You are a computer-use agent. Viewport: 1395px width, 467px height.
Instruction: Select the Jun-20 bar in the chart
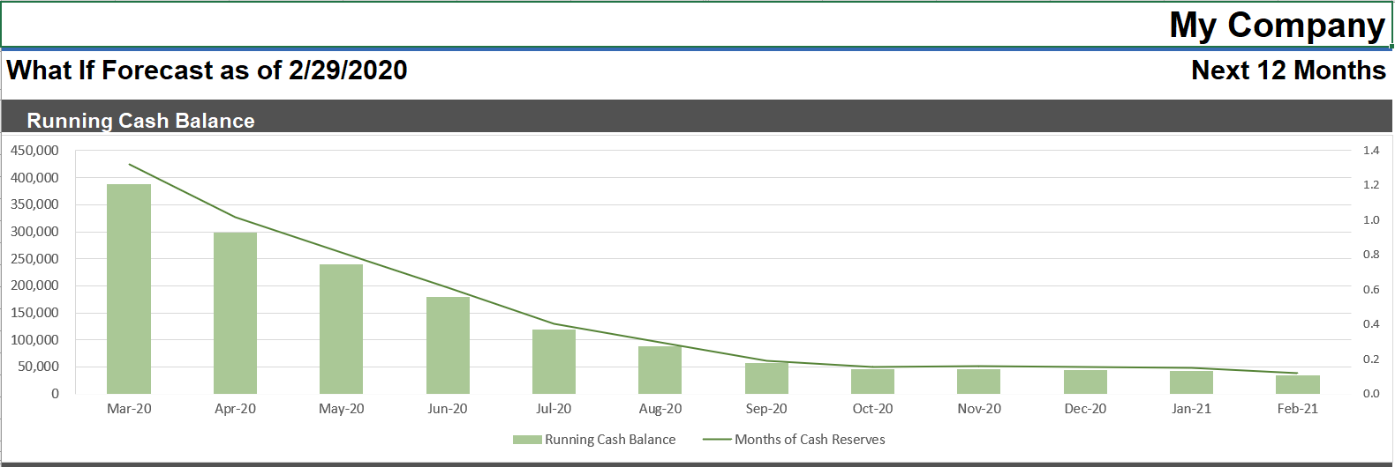click(x=448, y=345)
